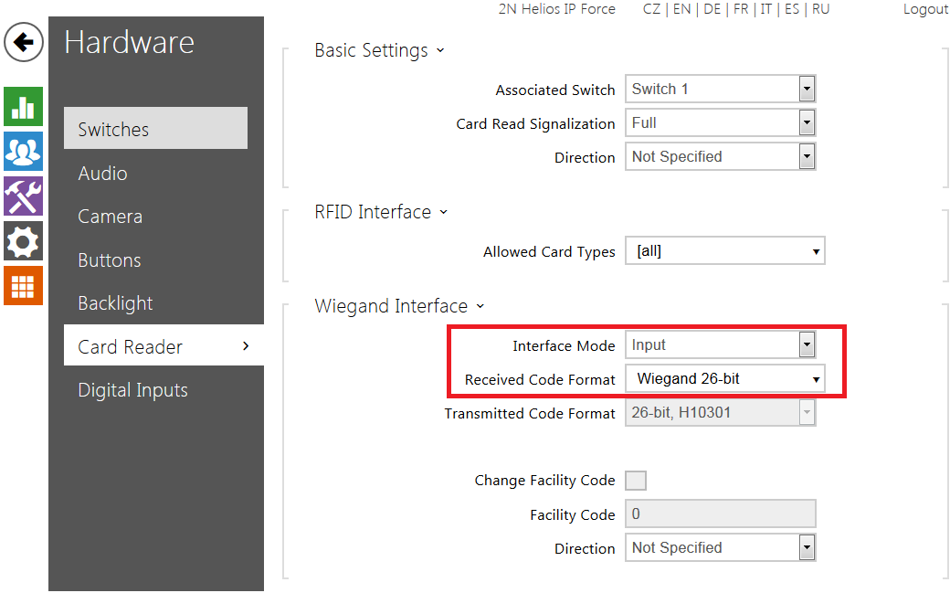Screen dimensions: 950x593
Task: Open the Digital Inputs menu item
Action: (132, 390)
